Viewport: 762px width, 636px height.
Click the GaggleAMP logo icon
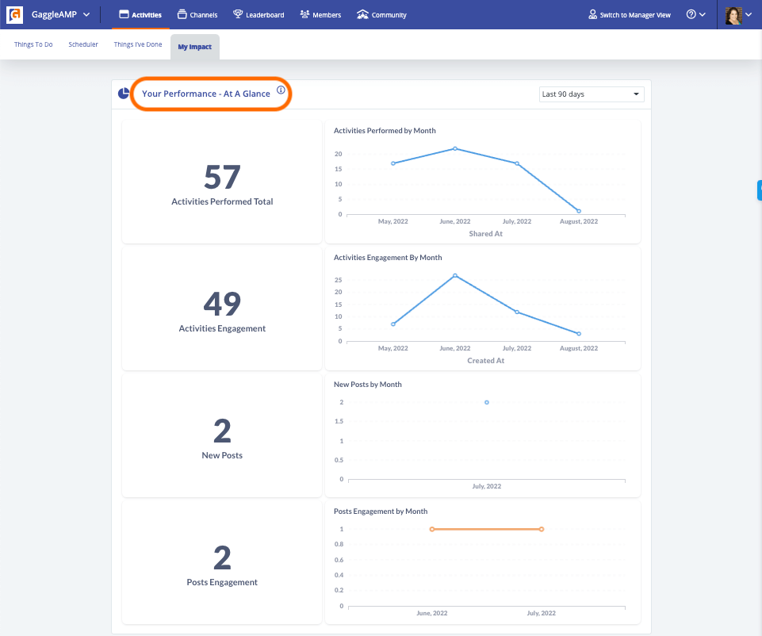[13, 13]
